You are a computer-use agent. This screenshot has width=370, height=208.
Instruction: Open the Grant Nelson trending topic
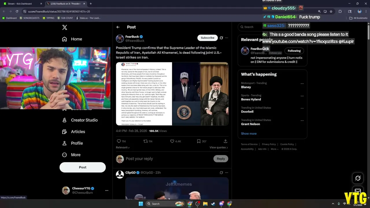250,124
